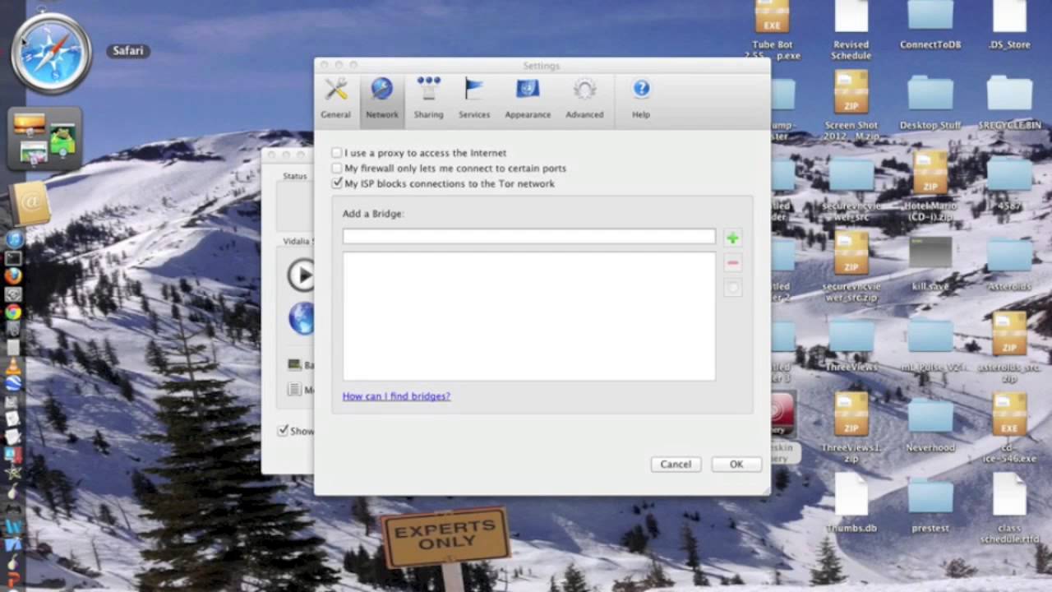
Task: Switch to the Appearance settings tab
Action: click(528, 98)
